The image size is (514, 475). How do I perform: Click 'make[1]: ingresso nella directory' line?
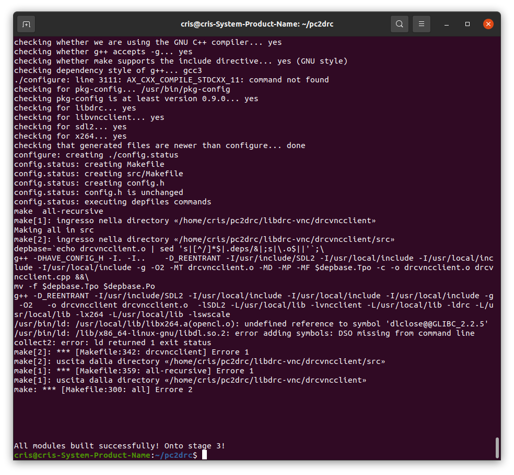tap(195, 221)
